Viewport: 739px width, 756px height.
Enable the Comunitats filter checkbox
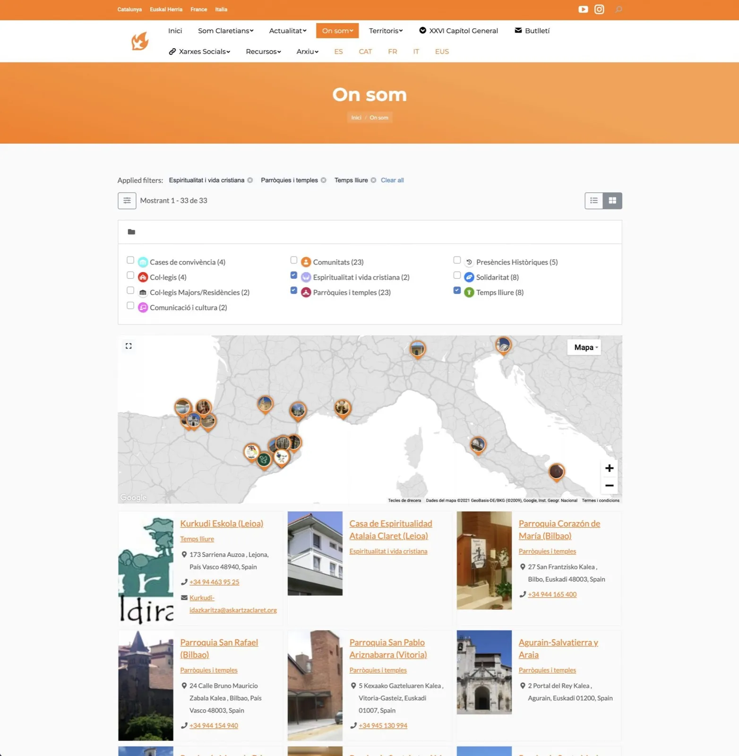point(294,260)
